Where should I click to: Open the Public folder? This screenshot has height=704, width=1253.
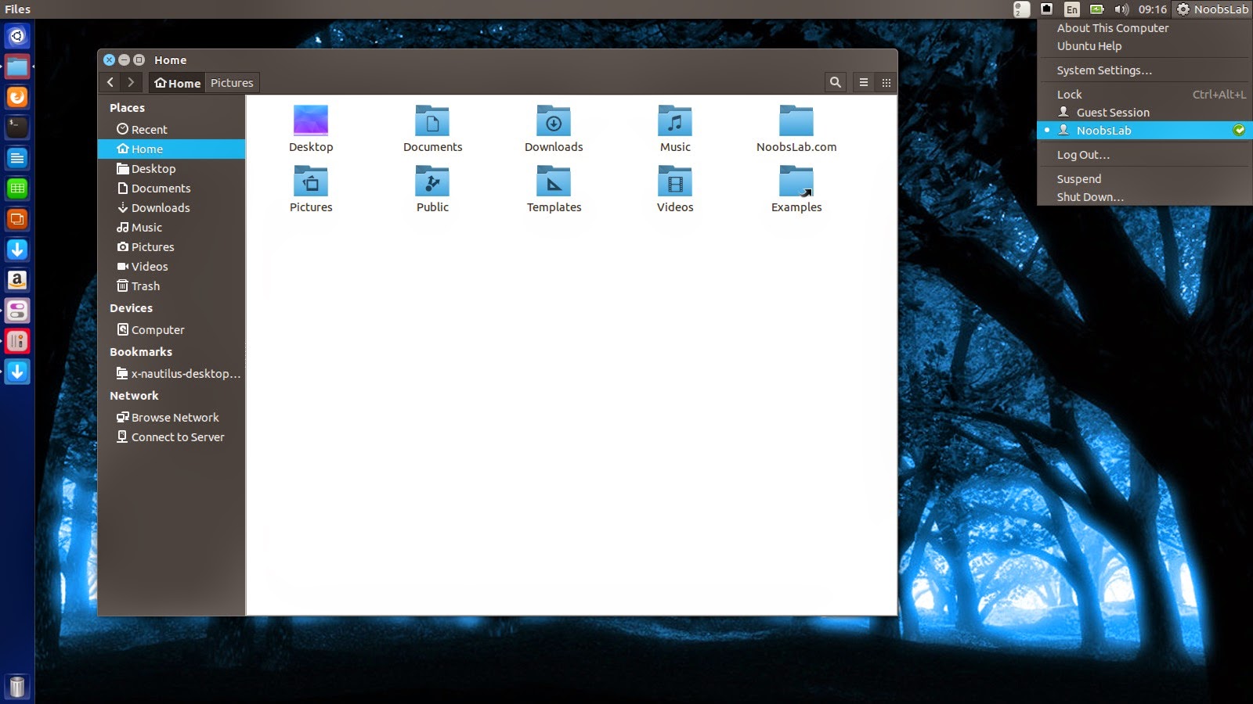[432, 181]
